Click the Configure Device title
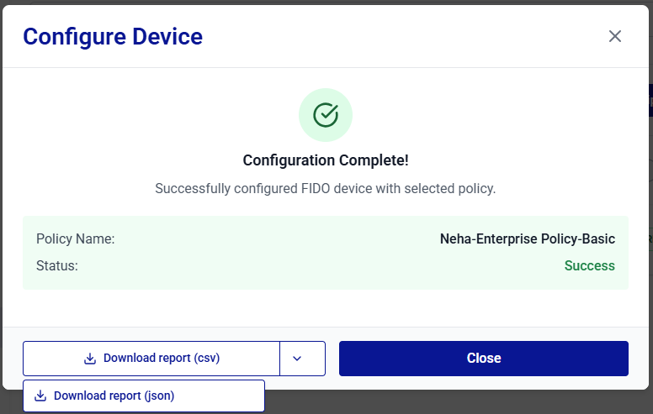The image size is (653, 414). click(113, 37)
